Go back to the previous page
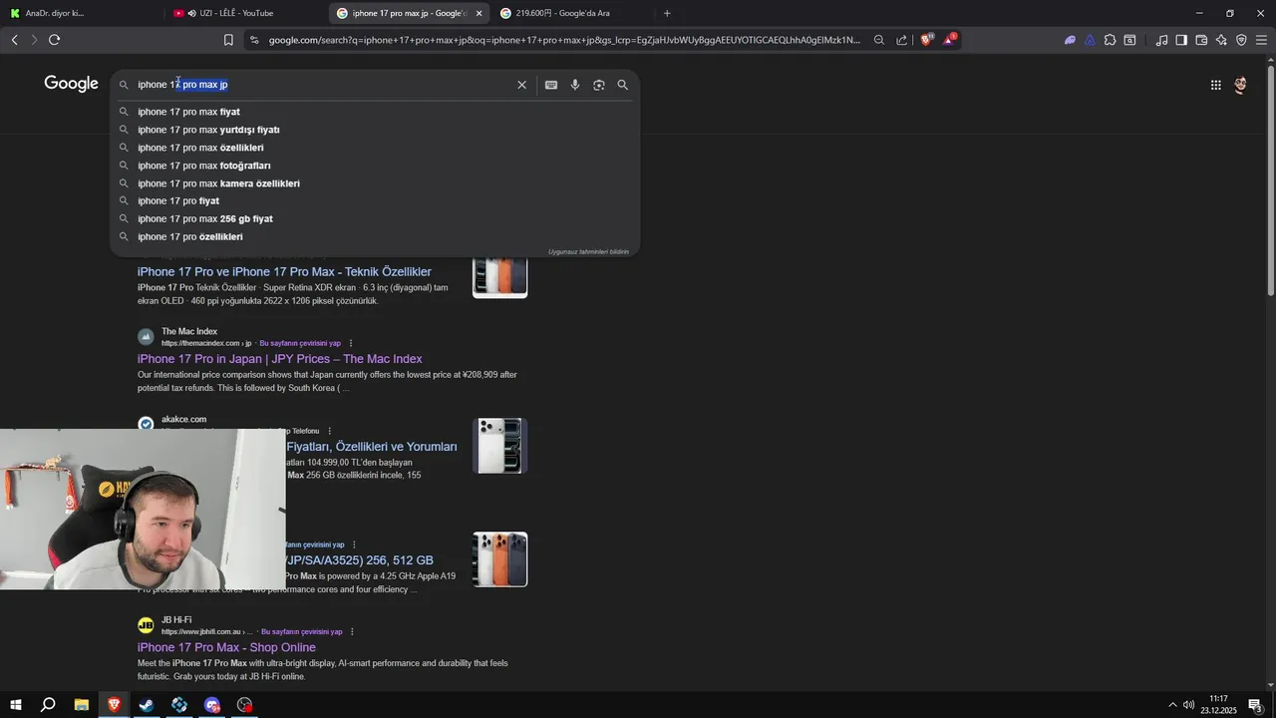Screen dimensions: 1276x718 click(14, 40)
